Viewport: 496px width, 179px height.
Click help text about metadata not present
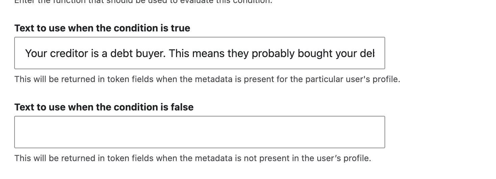pos(193,158)
